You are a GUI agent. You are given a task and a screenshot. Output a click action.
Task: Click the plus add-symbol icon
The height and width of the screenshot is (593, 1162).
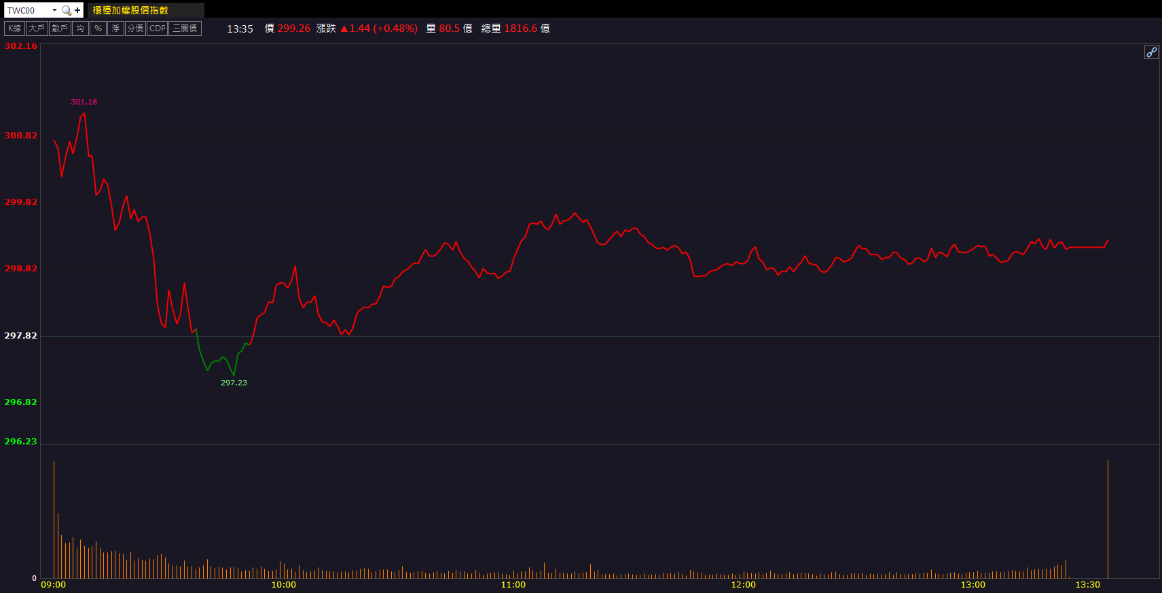(x=77, y=10)
